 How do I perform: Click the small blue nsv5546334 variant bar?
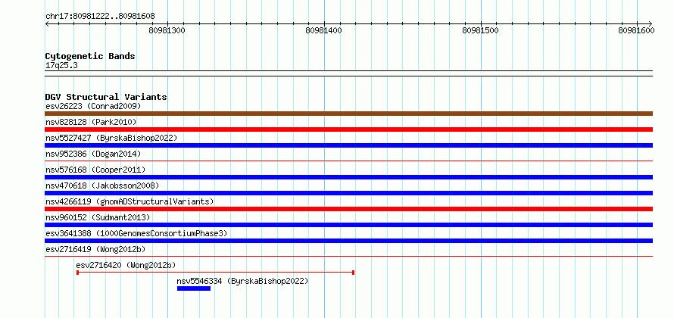pos(194,288)
